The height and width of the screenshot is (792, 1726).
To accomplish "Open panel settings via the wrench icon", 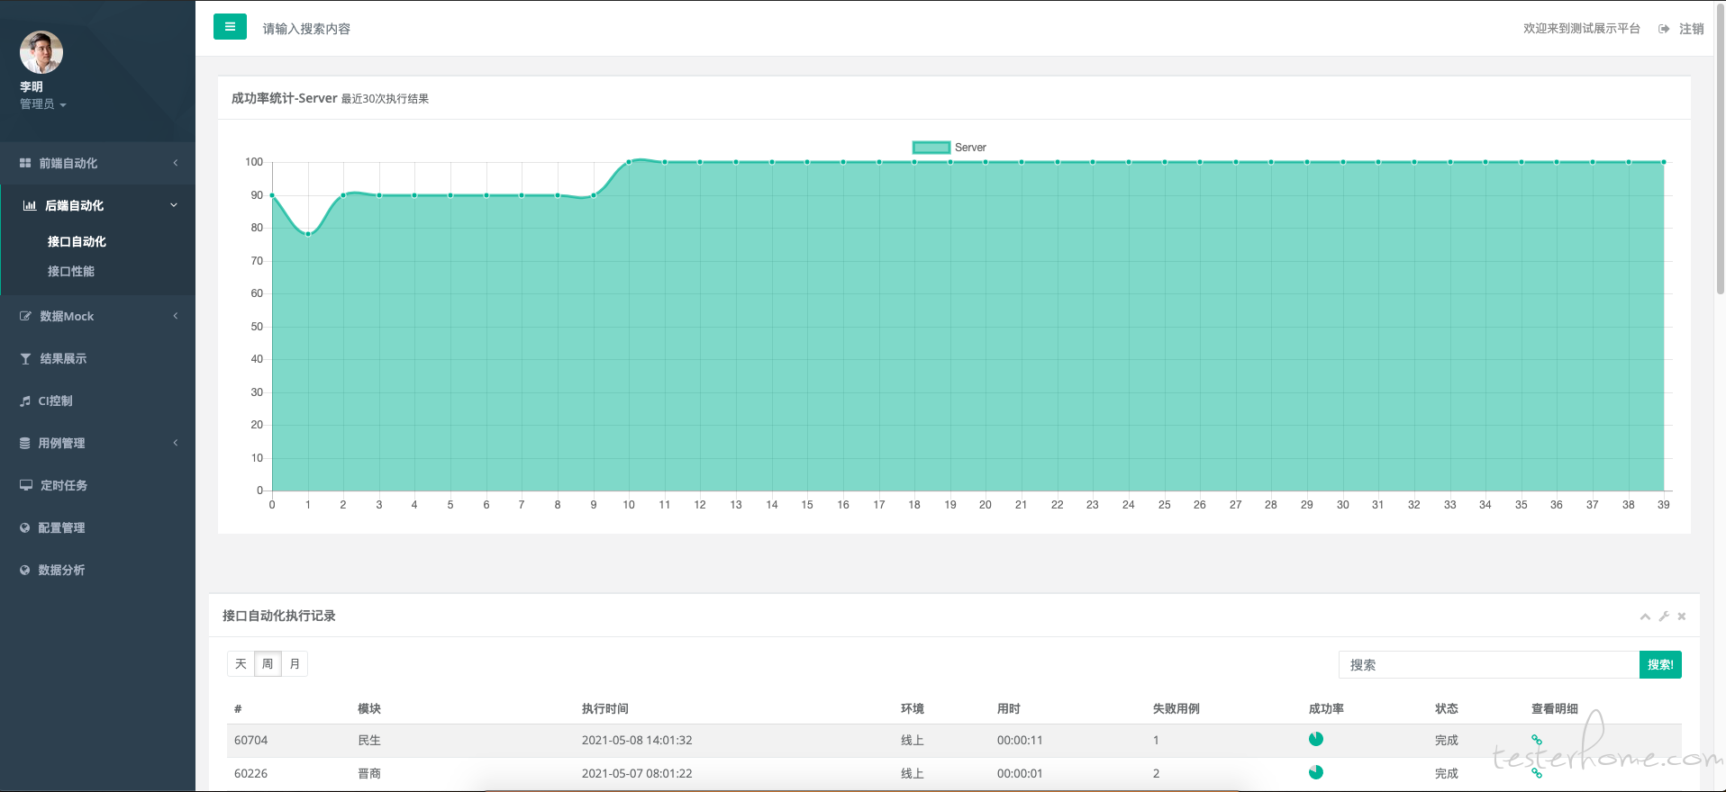I will [1664, 616].
